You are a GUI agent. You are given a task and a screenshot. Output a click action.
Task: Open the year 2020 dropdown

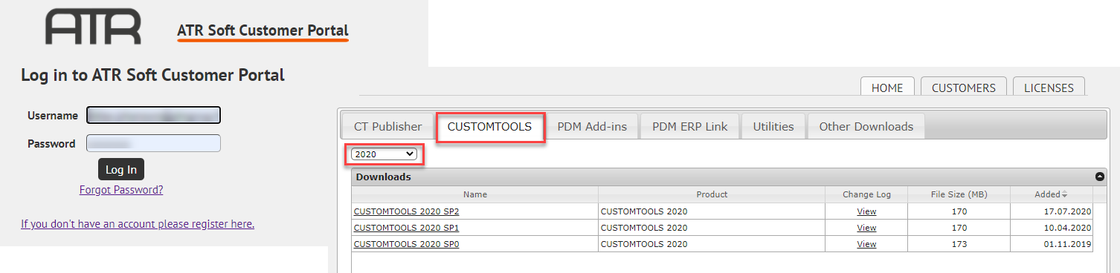tap(384, 154)
